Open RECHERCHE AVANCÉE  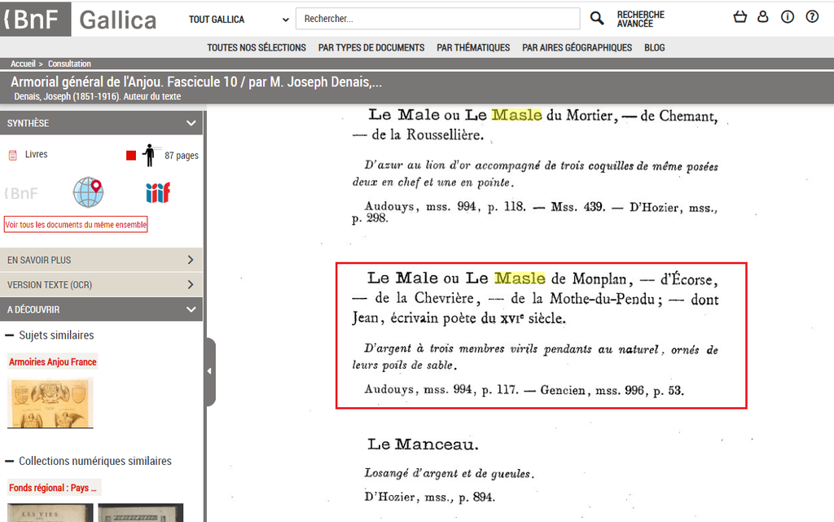pos(640,19)
